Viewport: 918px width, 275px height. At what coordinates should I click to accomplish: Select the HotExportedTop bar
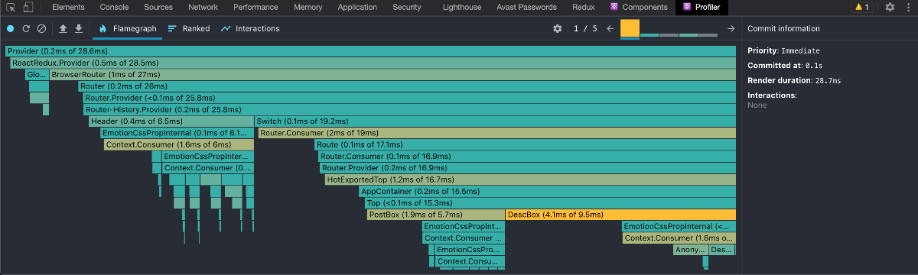pyautogui.click(x=530, y=180)
